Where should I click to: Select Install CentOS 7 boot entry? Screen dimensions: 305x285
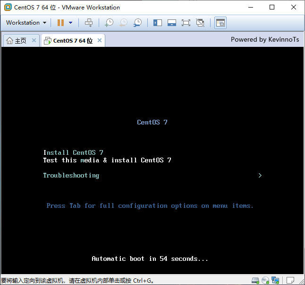(x=73, y=152)
